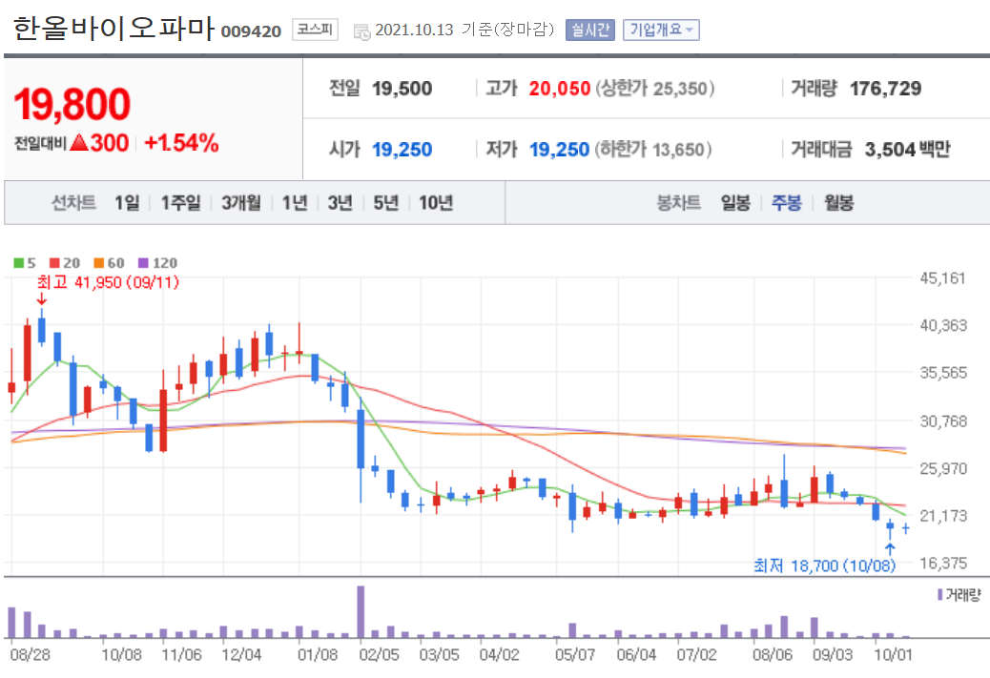Select the 3개월 line chart tab

coord(241,203)
